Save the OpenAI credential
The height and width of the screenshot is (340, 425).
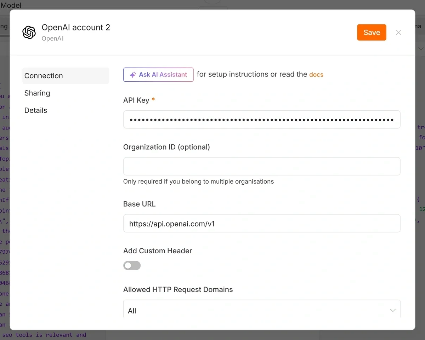click(372, 33)
